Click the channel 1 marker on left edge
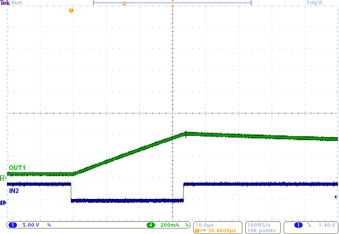Screen dimensions: 339x234 click(3, 203)
